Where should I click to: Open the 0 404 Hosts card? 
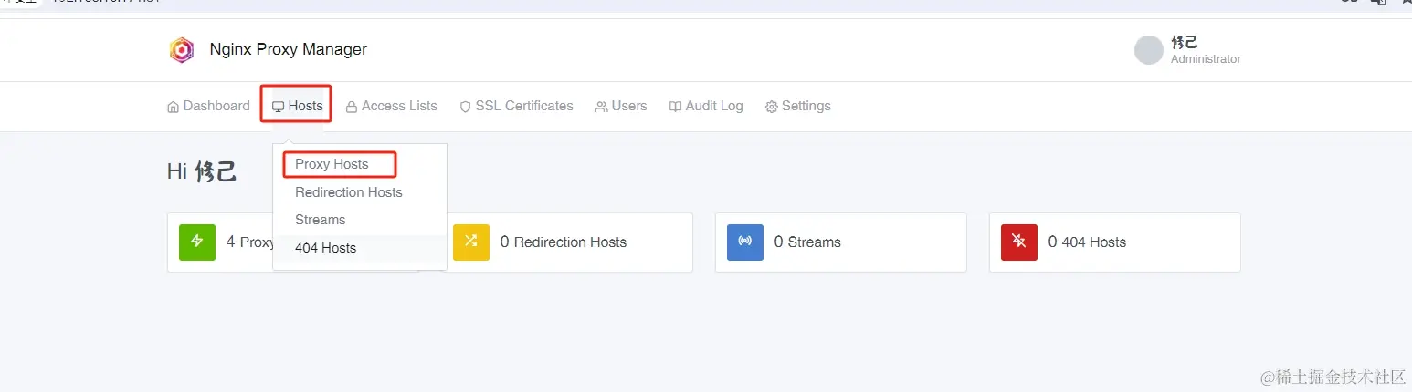1115,242
